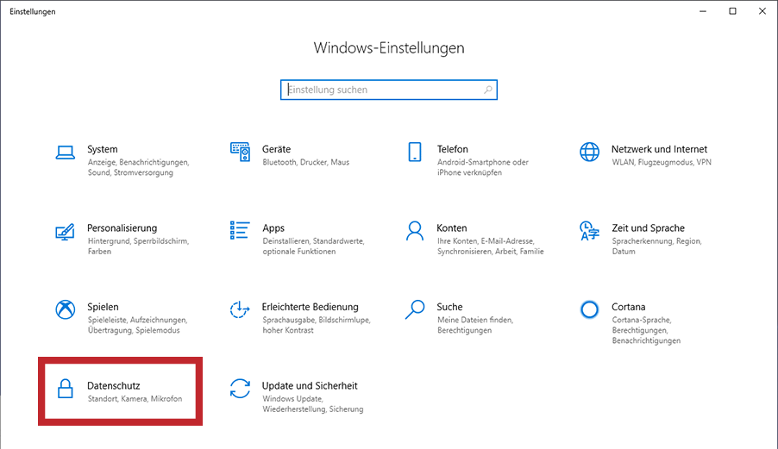Click 'Hintergrund, Sperrbildschirm, Farben' description
The width and height of the screenshot is (778, 449).
pyautogui.click(x=138, y=246)
